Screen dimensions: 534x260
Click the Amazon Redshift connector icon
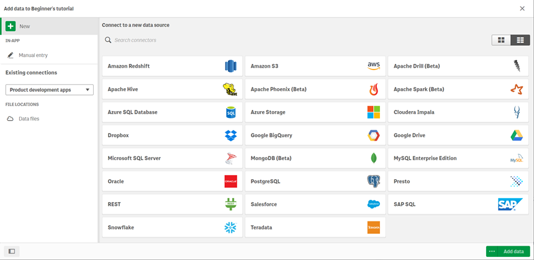[230, 66]
